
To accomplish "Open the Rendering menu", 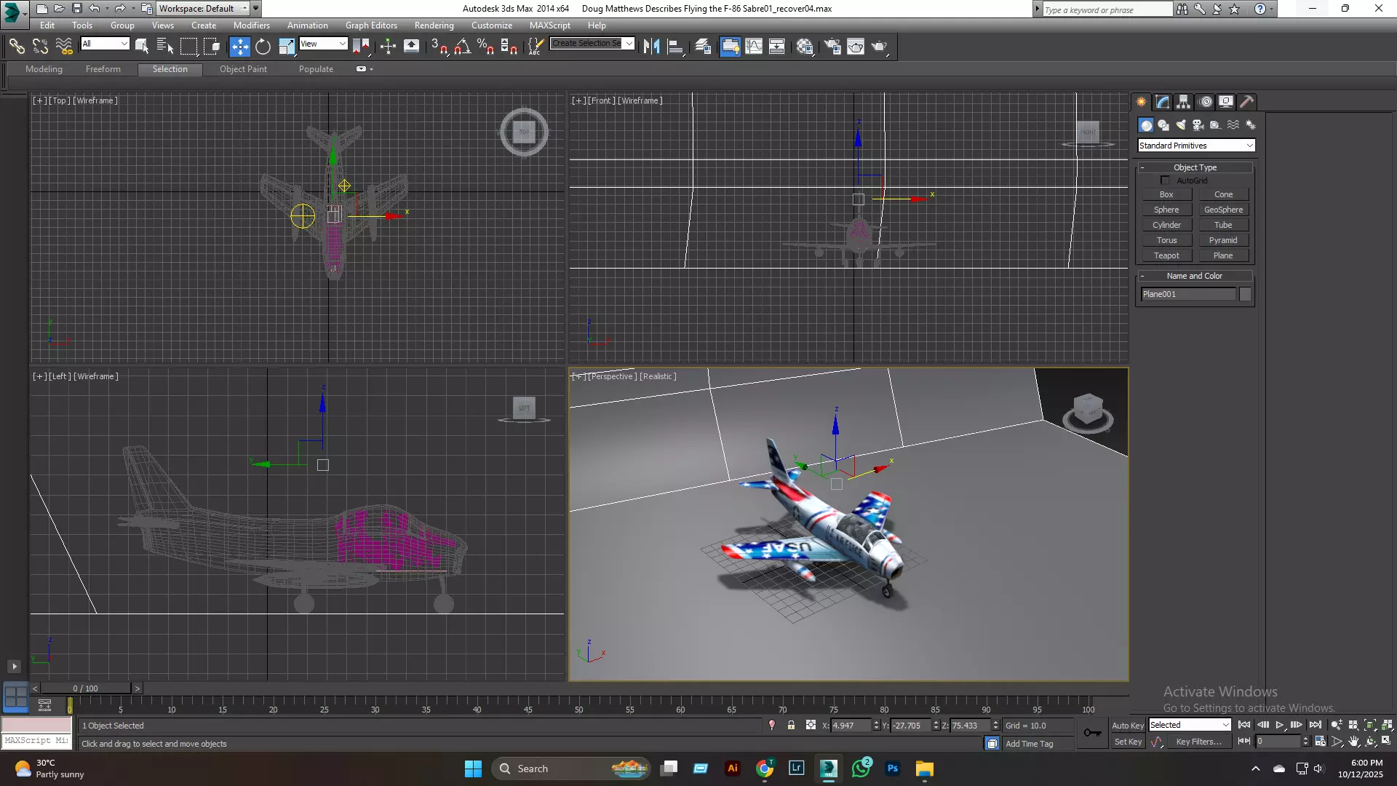I will 434,25.
